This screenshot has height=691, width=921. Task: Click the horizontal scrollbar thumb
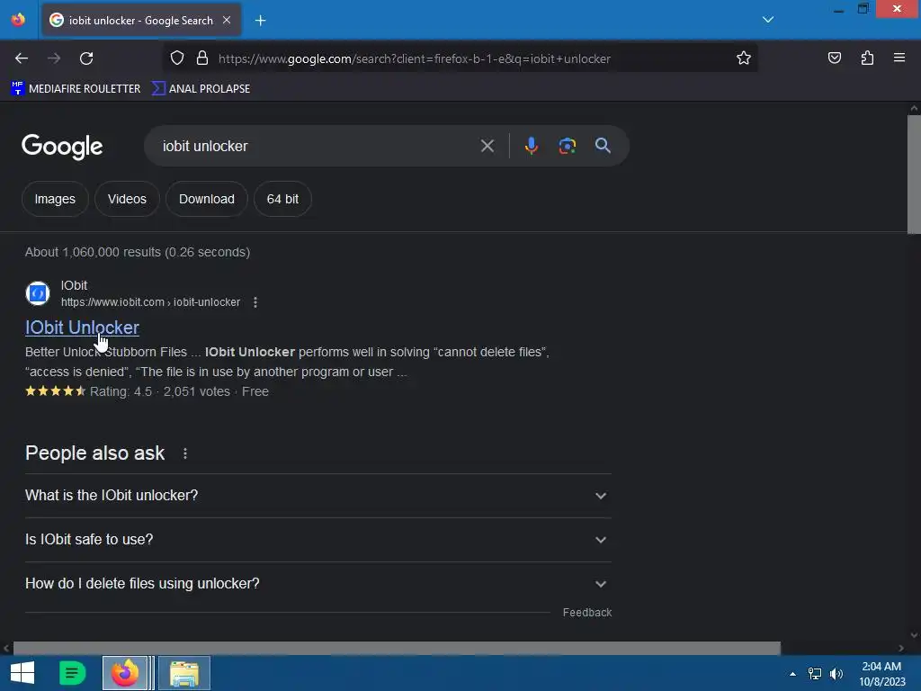(x=397, y=648)
